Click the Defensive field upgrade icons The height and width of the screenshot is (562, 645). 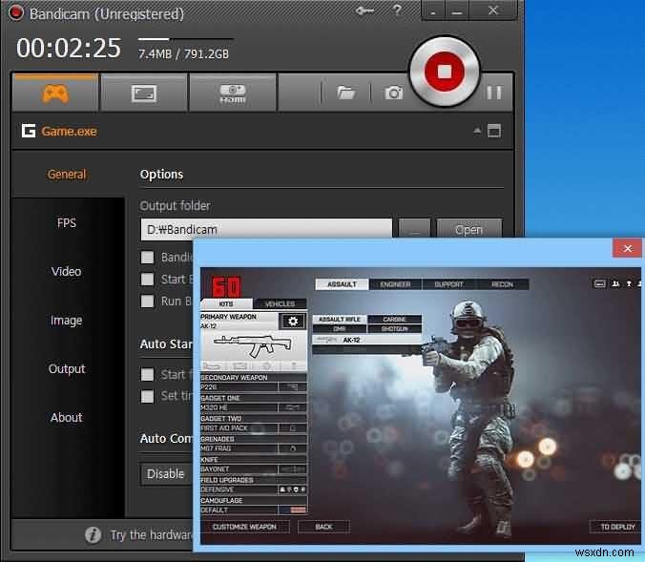tap(293, 489)
